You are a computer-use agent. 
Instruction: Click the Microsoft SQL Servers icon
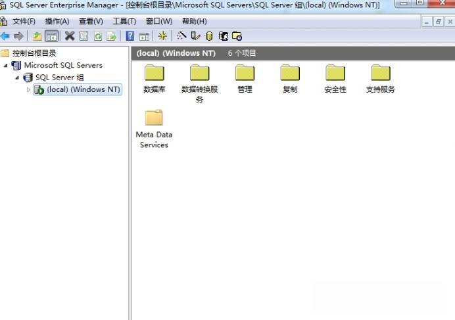click(16, 66)
